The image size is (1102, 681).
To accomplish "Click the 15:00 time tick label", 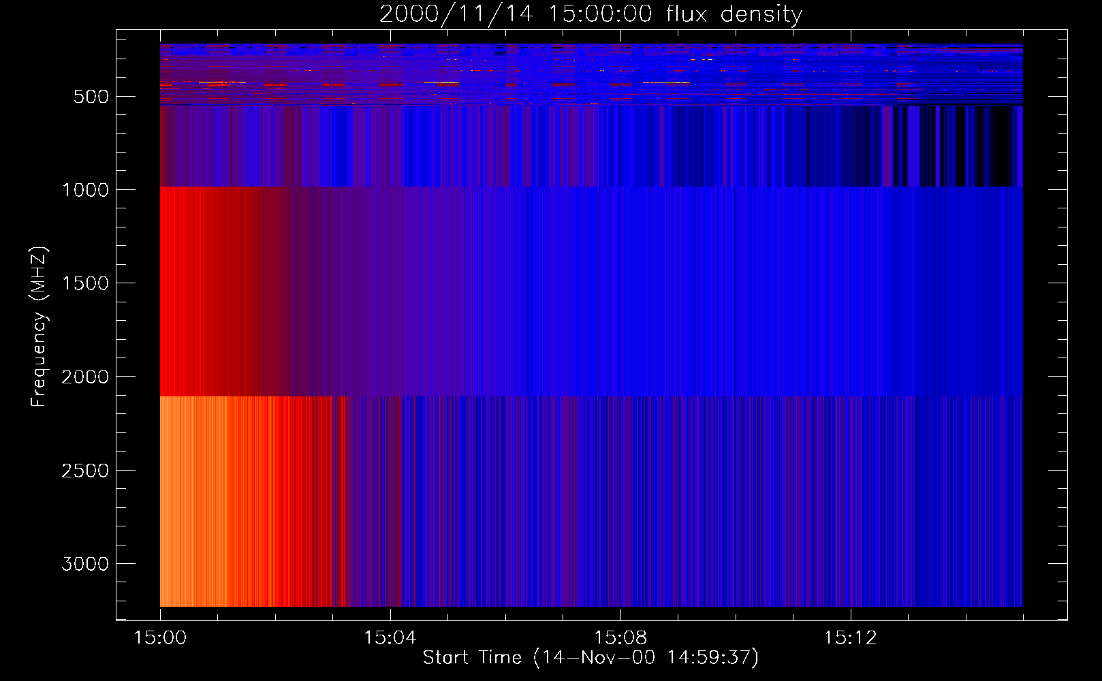I will tap(160, 638).
